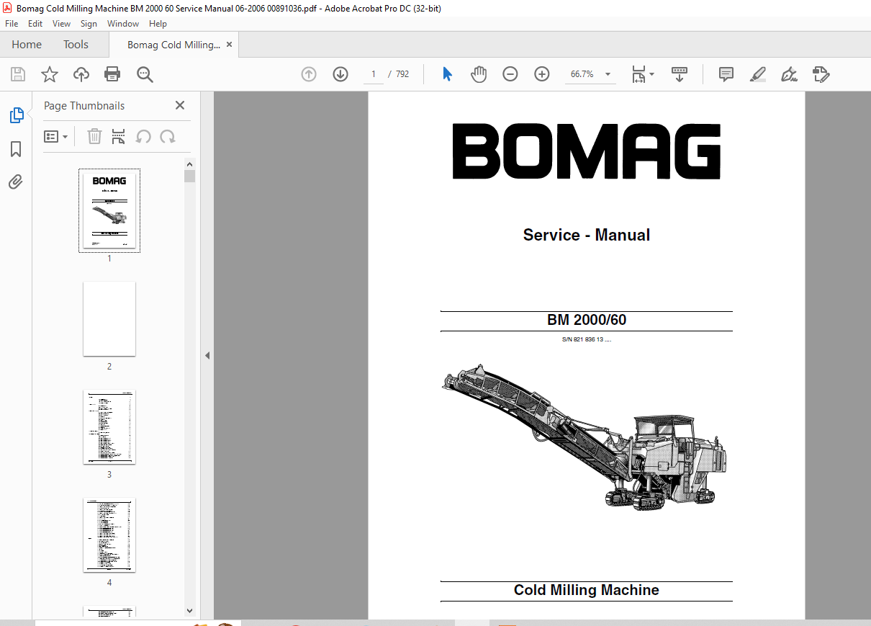This screenshot has width=871, height=626.
Task: Select the Bomag Cold Milling document tab
Action: click(173, 45)
